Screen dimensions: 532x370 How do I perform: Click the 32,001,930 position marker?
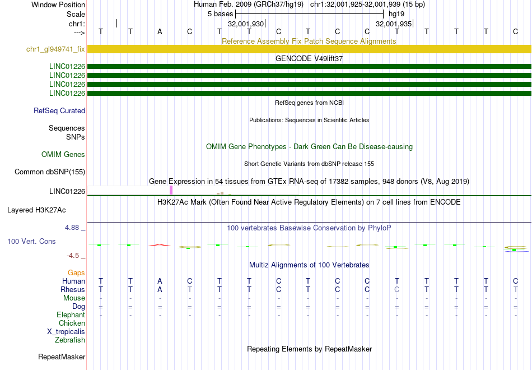click(x=246, y=24)
